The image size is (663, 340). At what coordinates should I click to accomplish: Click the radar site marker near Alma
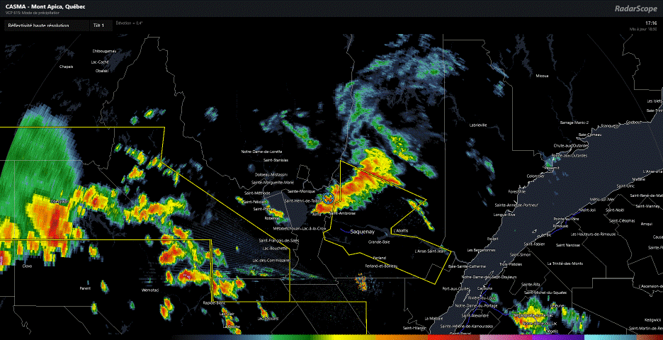tap(329, 199)
